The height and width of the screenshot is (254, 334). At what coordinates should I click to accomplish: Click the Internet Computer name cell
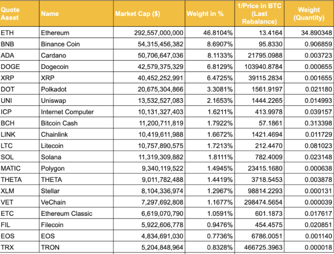tap(67, 112)
